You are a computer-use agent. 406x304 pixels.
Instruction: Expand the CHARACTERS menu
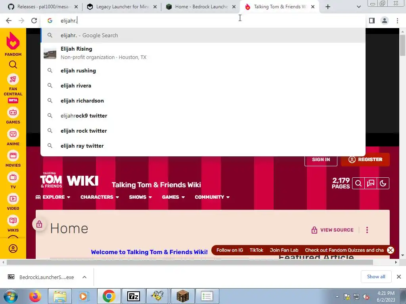(100, 197)
